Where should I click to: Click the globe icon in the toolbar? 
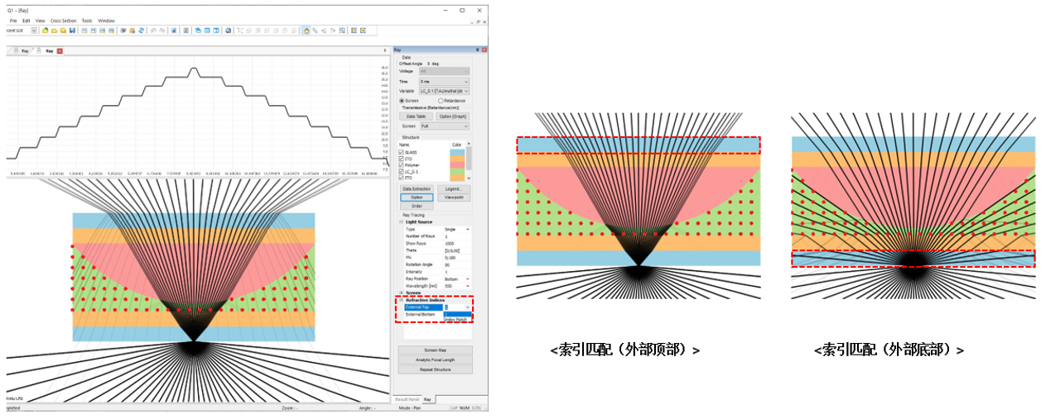tap(228, 31)
